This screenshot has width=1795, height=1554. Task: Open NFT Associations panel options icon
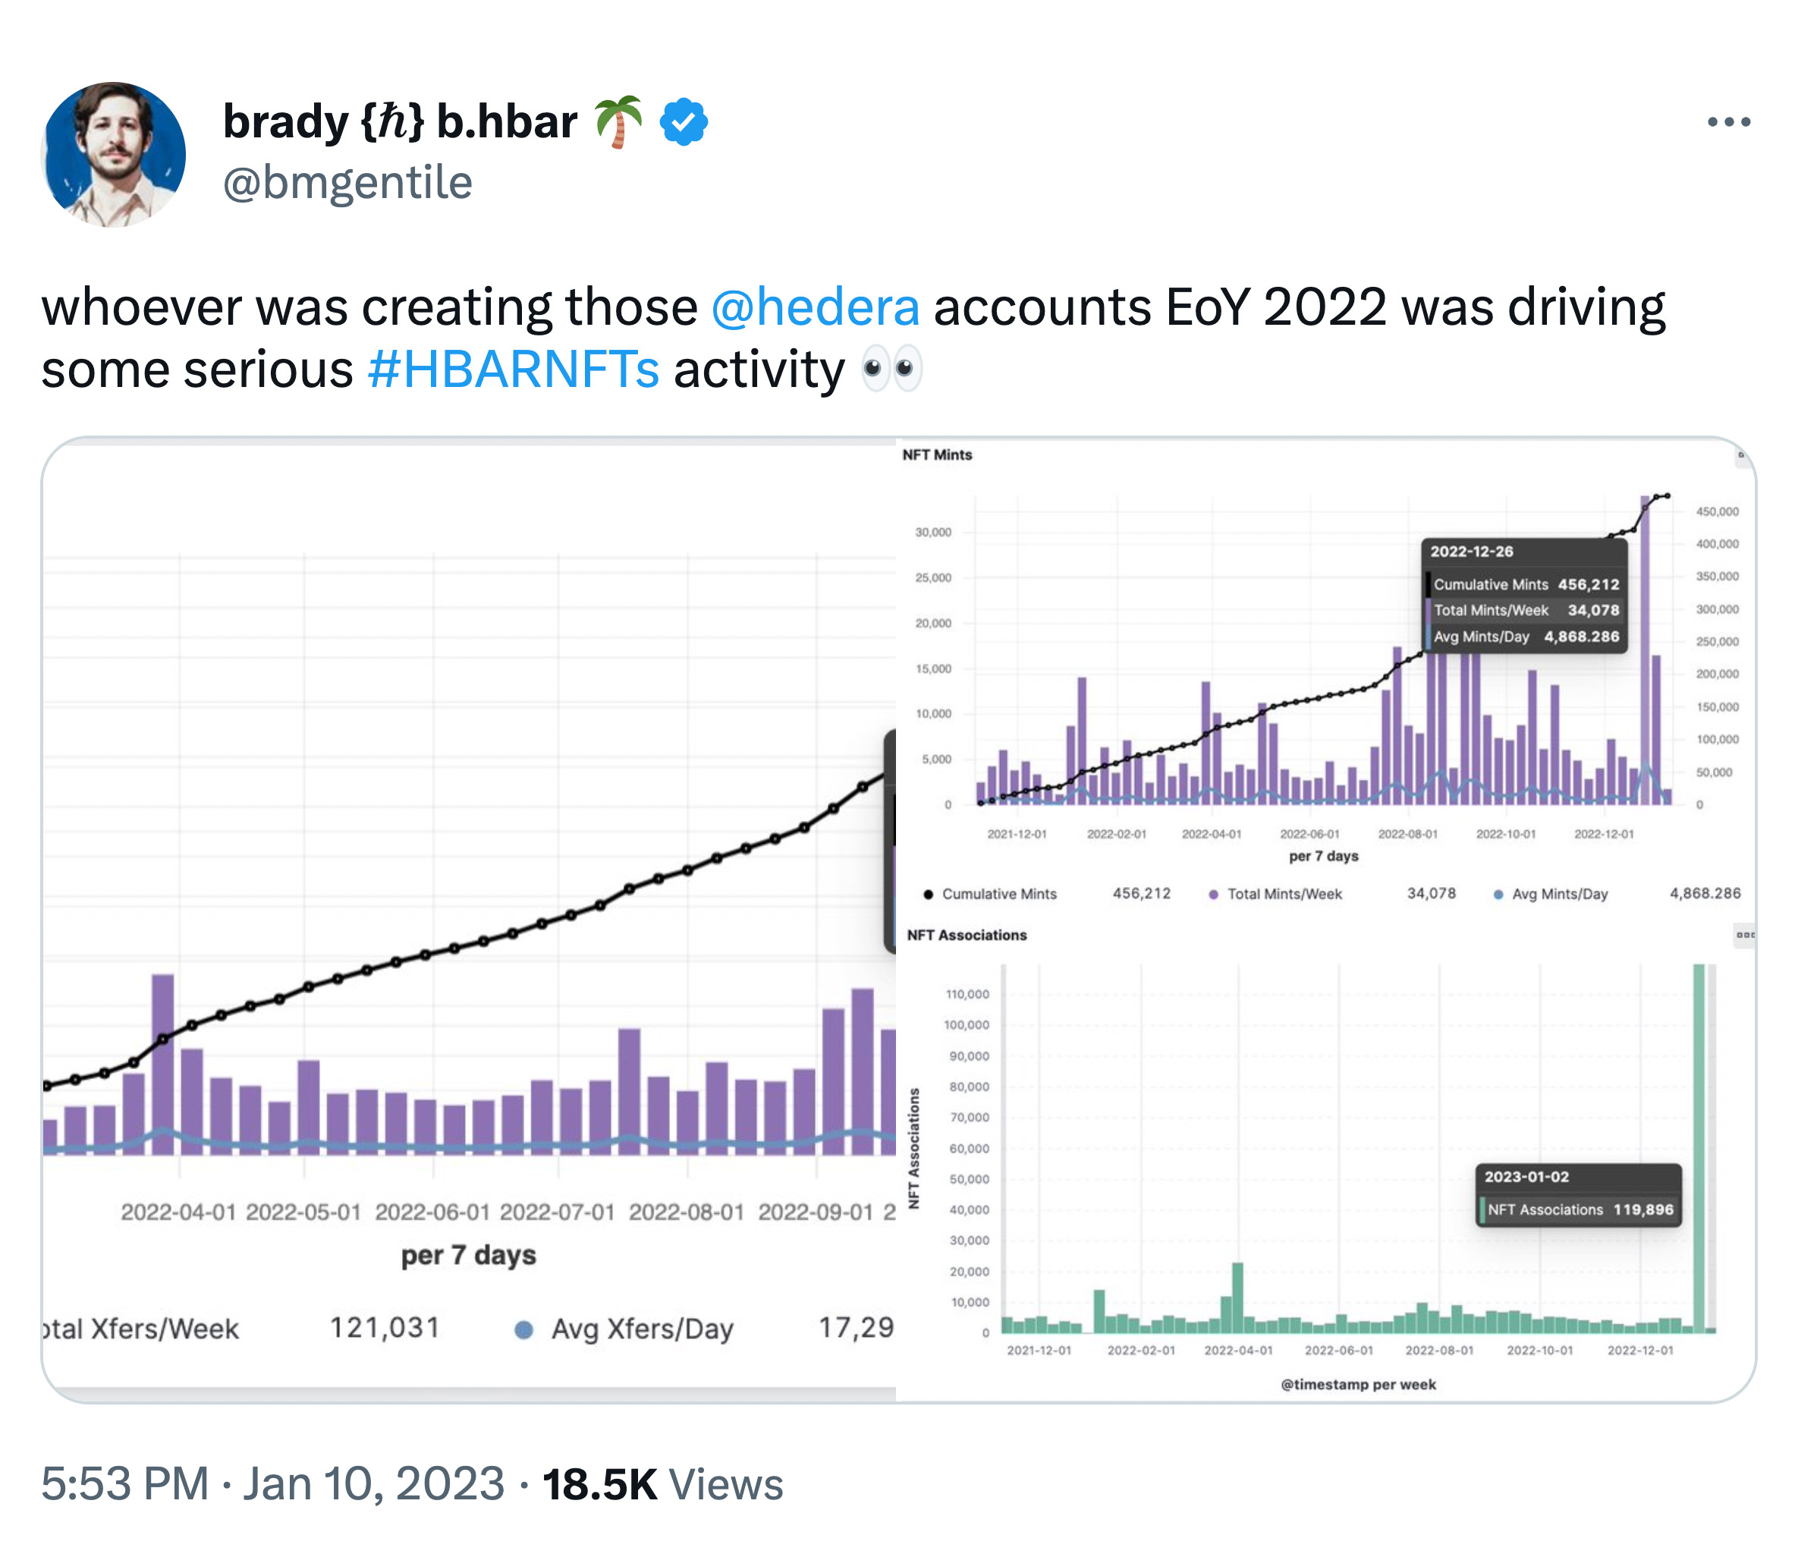(x=1745, y=935)
